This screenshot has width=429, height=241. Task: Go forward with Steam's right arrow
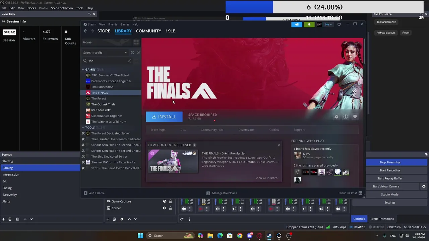(93, 31)
